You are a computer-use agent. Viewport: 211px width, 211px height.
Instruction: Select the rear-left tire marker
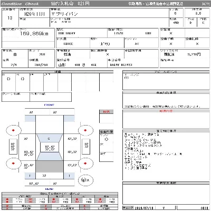pyautogui.click(x=14, y=164)
